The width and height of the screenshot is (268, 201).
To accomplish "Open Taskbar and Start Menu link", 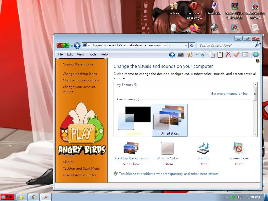I will point(81,168).
